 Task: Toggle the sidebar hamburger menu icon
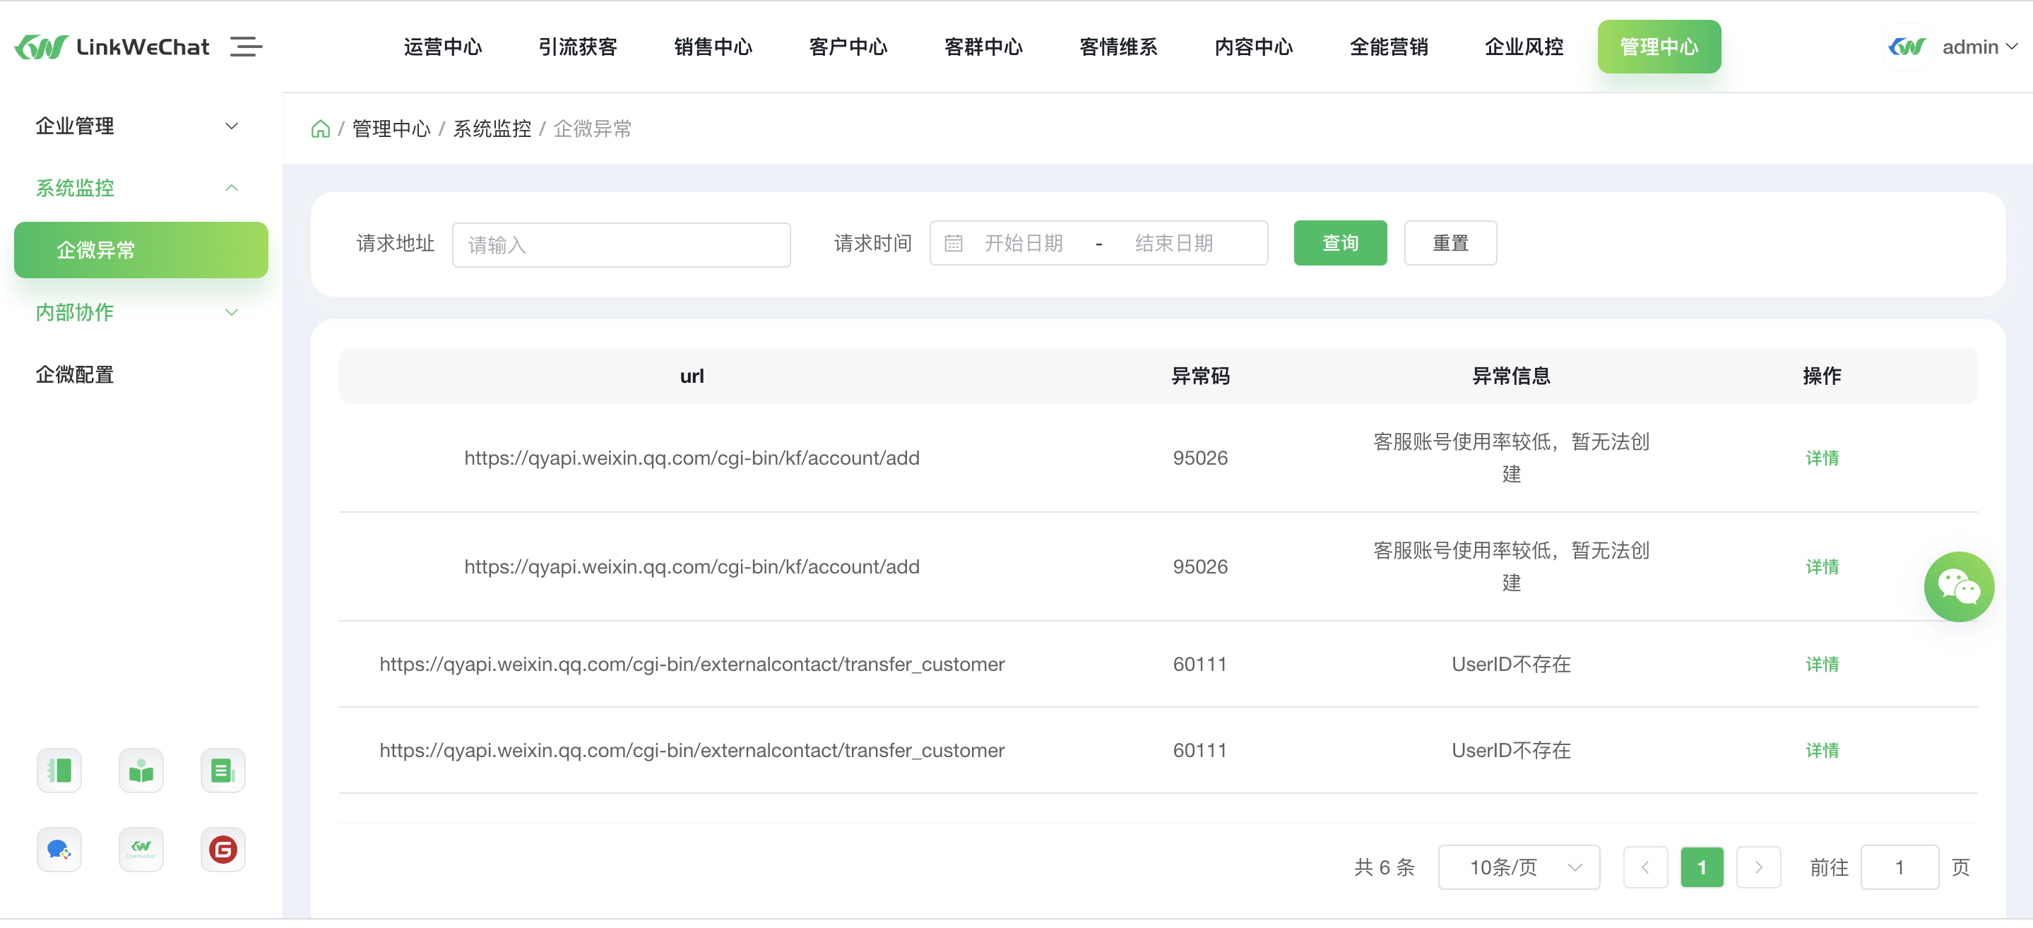tap(245, 47)
